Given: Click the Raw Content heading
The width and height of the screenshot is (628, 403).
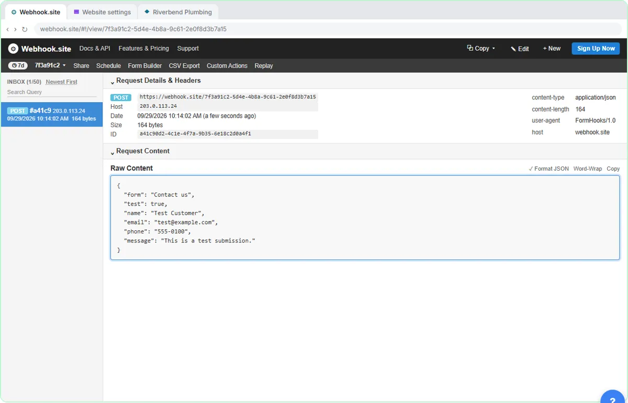Looking at the screenshot, I should 132,168.
